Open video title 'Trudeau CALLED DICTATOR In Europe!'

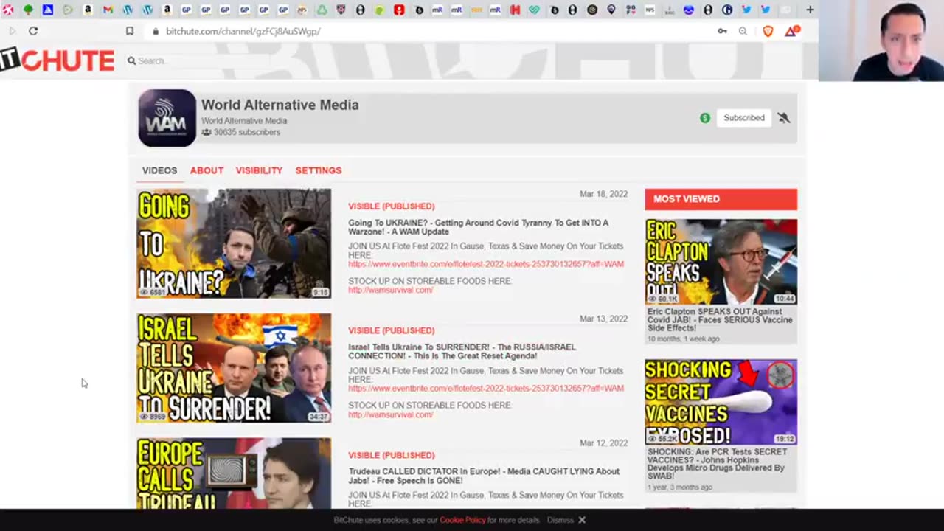click(x=484, y=476)
